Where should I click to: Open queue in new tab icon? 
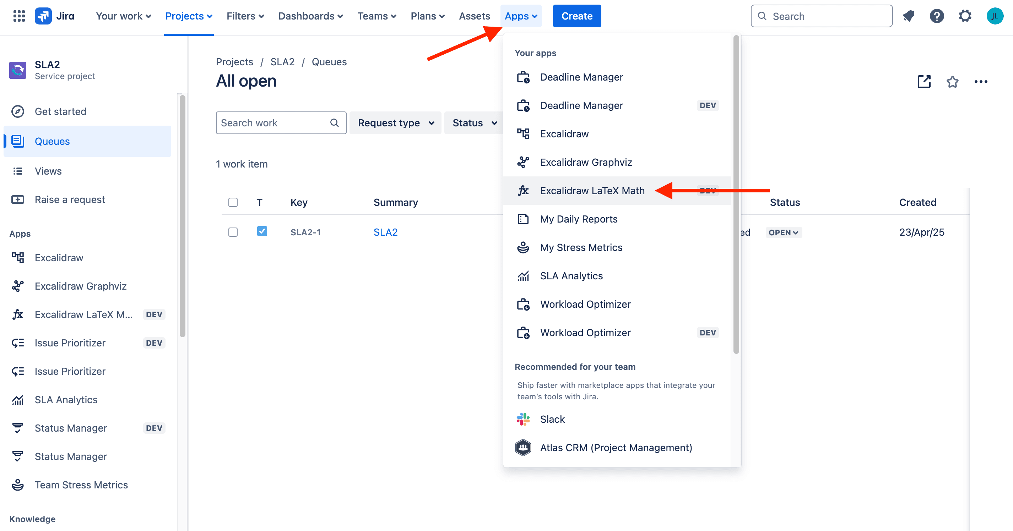click(924, 82)
